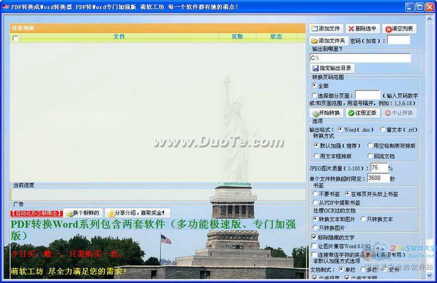This screenshot has height=283, width=437.
Task: Select the 全部 (all pages) radio button
Action: 315,86
